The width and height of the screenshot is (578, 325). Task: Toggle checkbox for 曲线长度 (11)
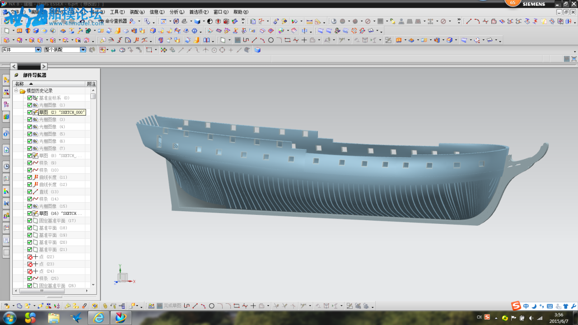coord(30,177)
